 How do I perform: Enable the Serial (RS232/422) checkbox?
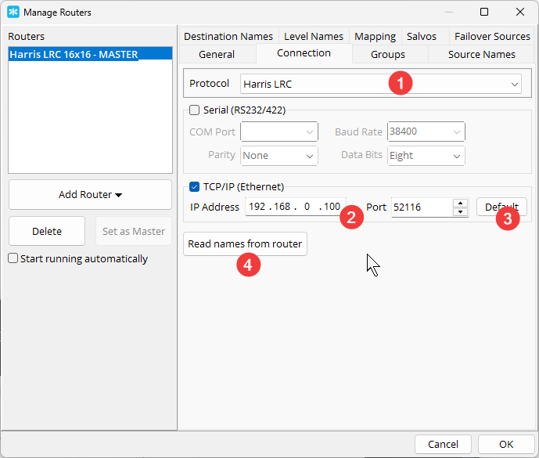click(x=194, y=110)
